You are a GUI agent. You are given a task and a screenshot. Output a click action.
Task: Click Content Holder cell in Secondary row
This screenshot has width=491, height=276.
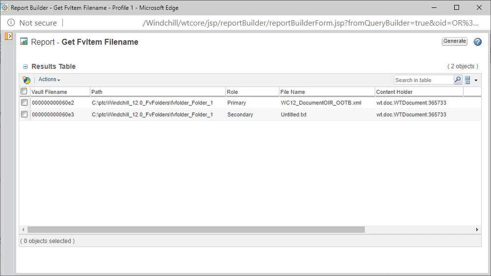(411, 115)
